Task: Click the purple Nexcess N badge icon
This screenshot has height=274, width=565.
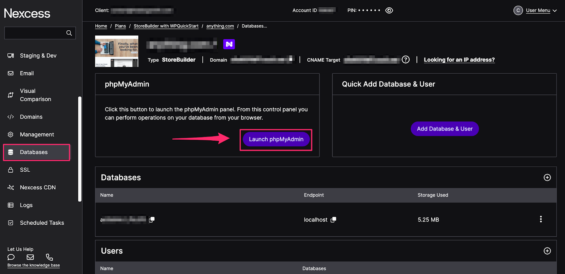Action: (229, 44)
